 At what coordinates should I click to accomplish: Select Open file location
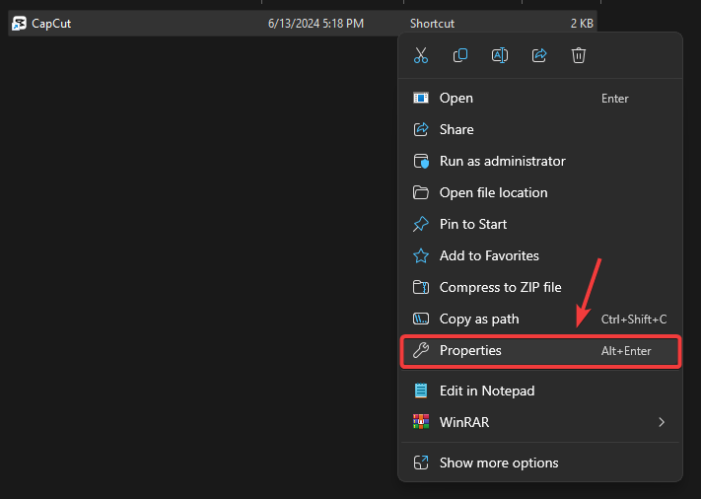click(540, 192)
